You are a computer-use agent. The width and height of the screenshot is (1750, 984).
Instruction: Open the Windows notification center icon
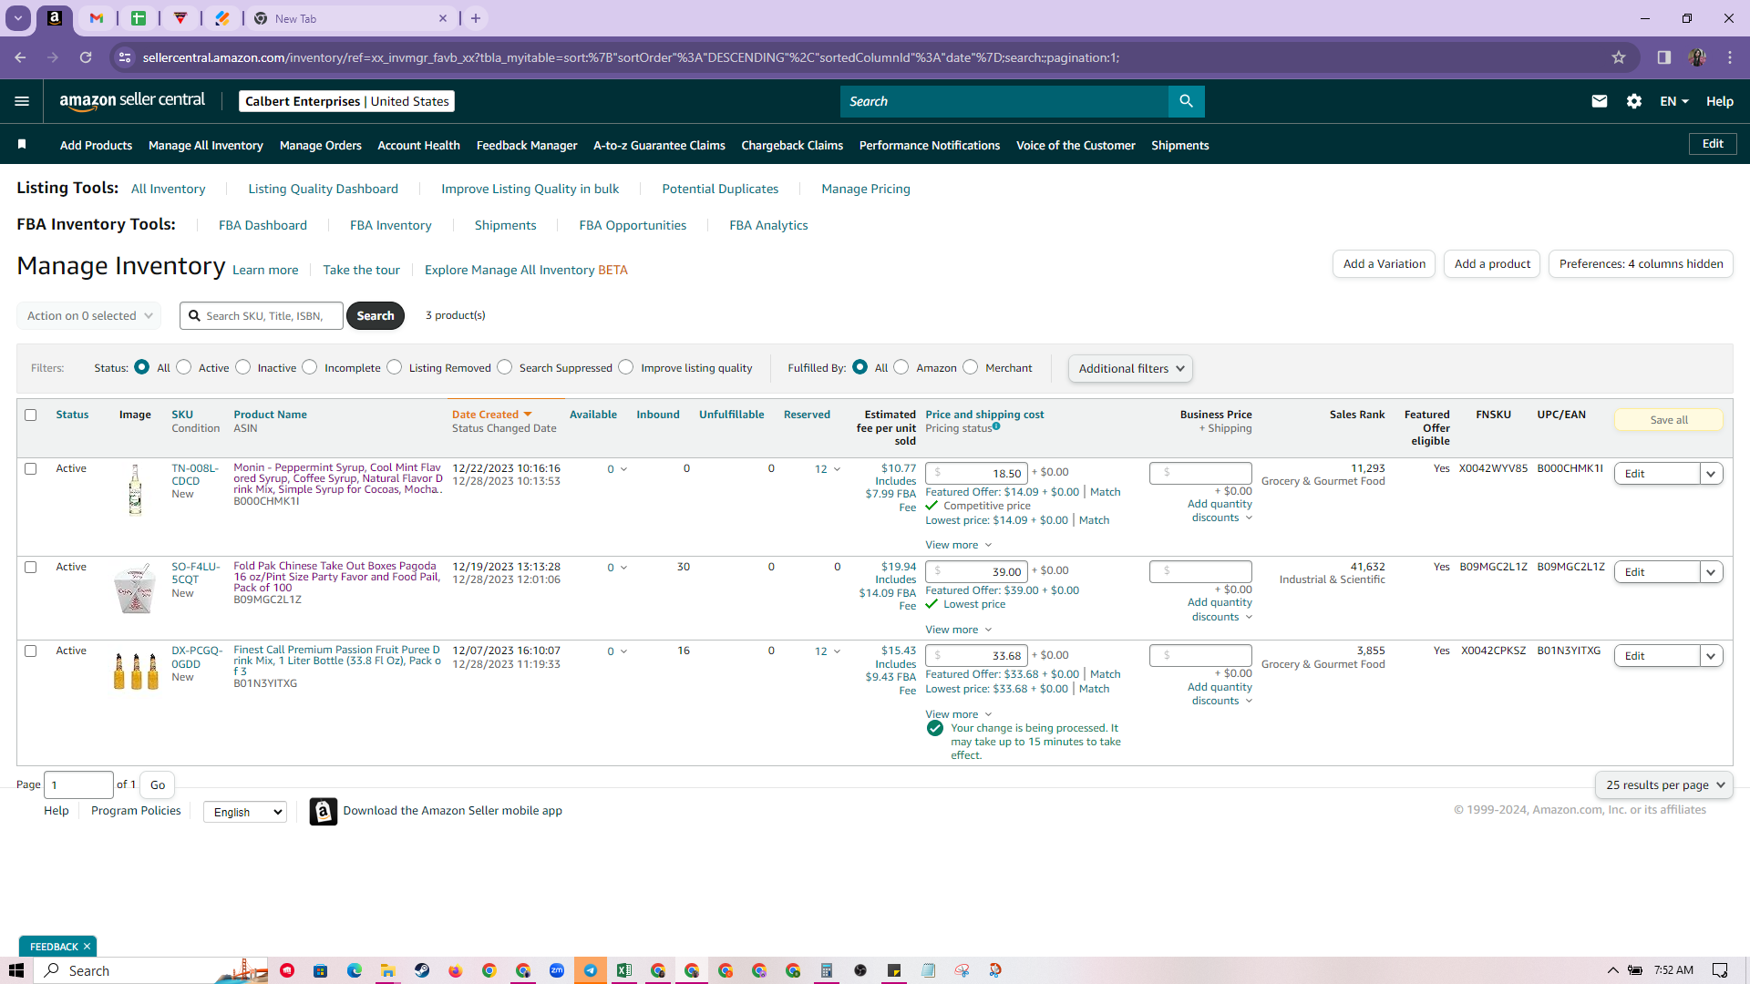pos(1720,970)
